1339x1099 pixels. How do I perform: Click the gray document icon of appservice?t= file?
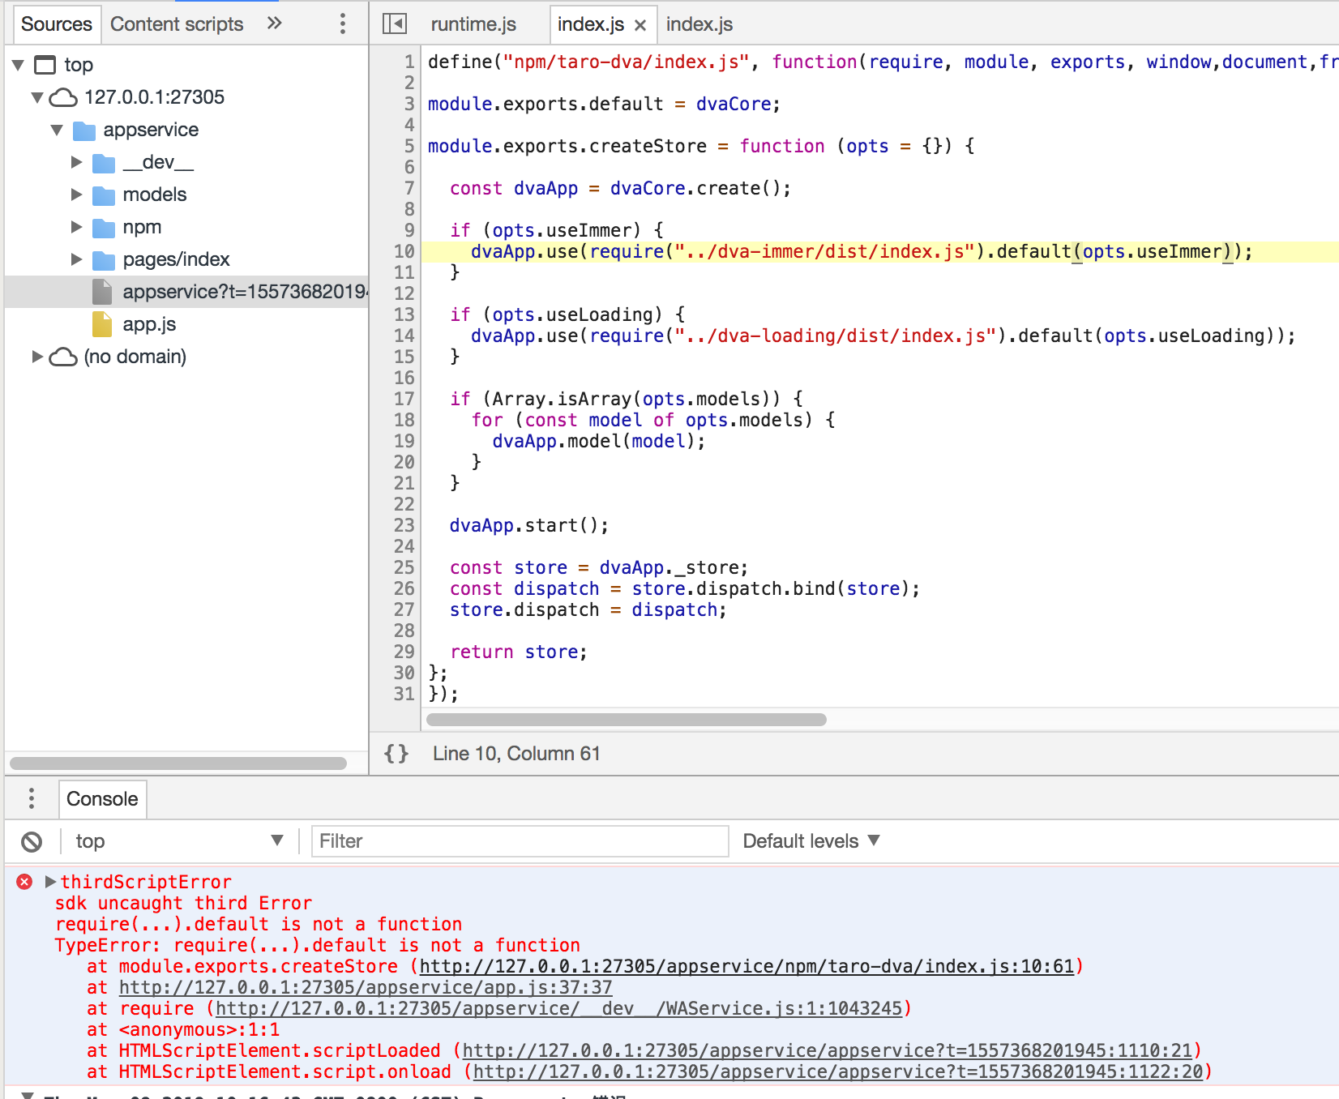pyautogui.click(x=102, y=292)
